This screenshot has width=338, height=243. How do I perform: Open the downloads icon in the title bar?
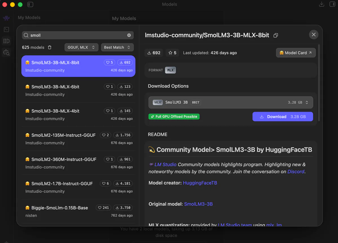point(321,5)
